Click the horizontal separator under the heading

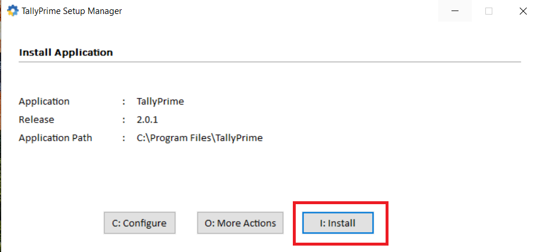point(269,61)
